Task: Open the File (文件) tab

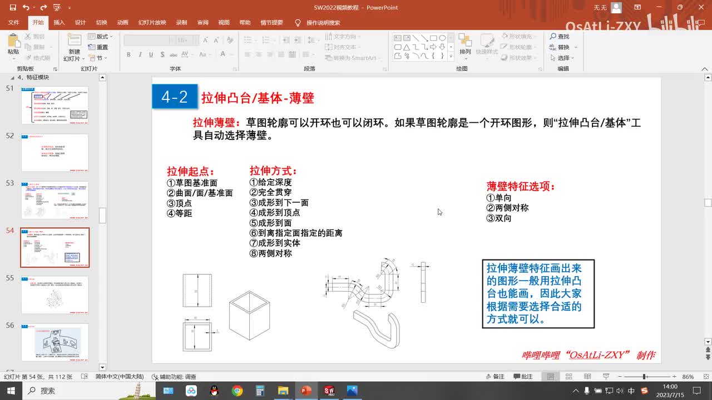Action: 13,23
